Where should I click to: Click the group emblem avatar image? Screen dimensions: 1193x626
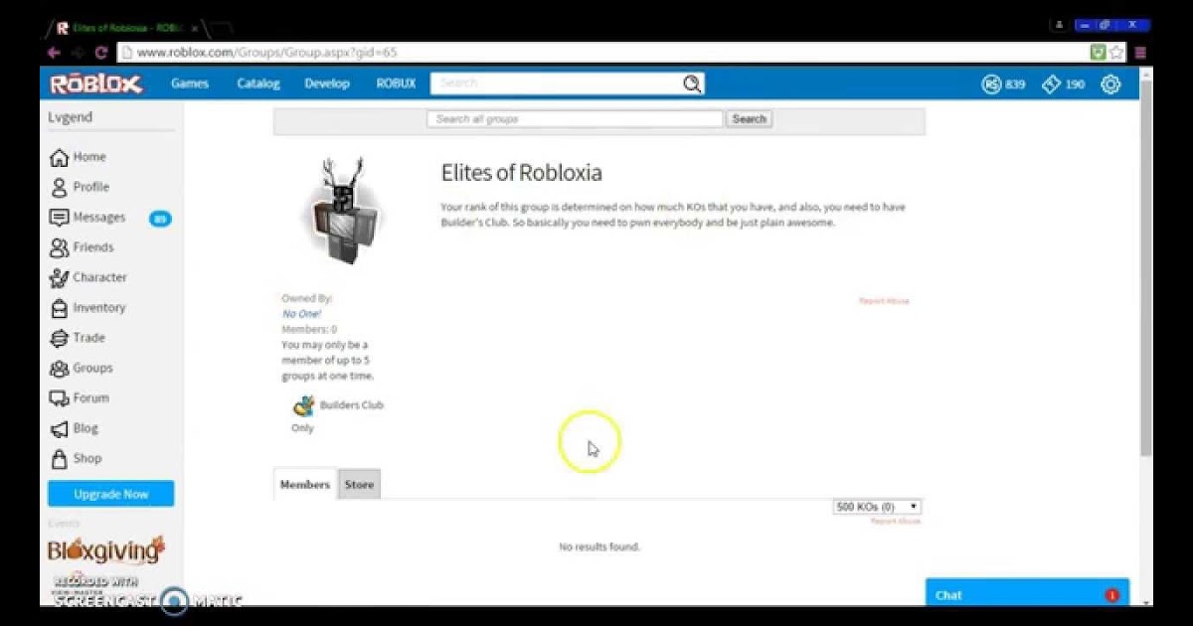coord(344,212)
